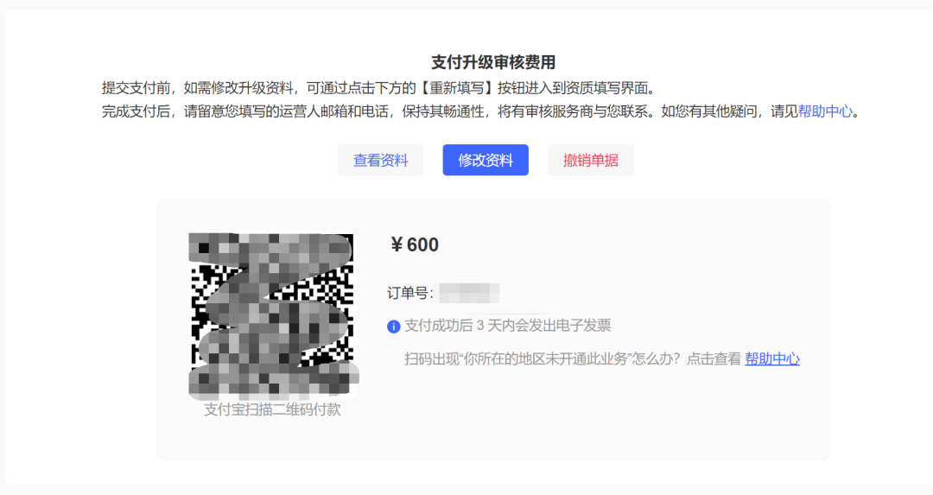This screenshot has height=495, width=933.
Task: Click the 支付宝扫描二维码付款 caption below QR code
Action: click(x=272, y=409)
